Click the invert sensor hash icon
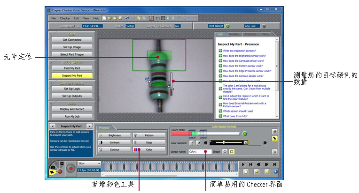 pyautogui.click(x=274, y=132)
